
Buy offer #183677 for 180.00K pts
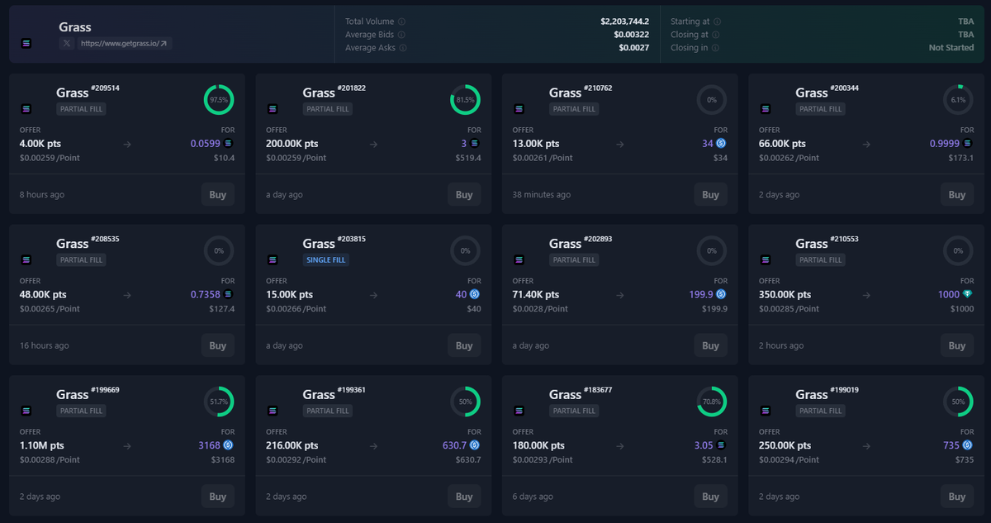point(711,497)
